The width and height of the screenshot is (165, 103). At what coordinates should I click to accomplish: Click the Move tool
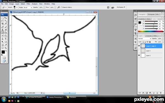6,18
